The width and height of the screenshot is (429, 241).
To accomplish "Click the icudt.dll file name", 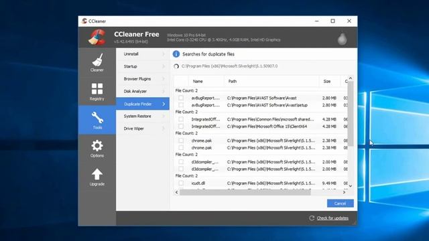I will [x=198, y=183].
